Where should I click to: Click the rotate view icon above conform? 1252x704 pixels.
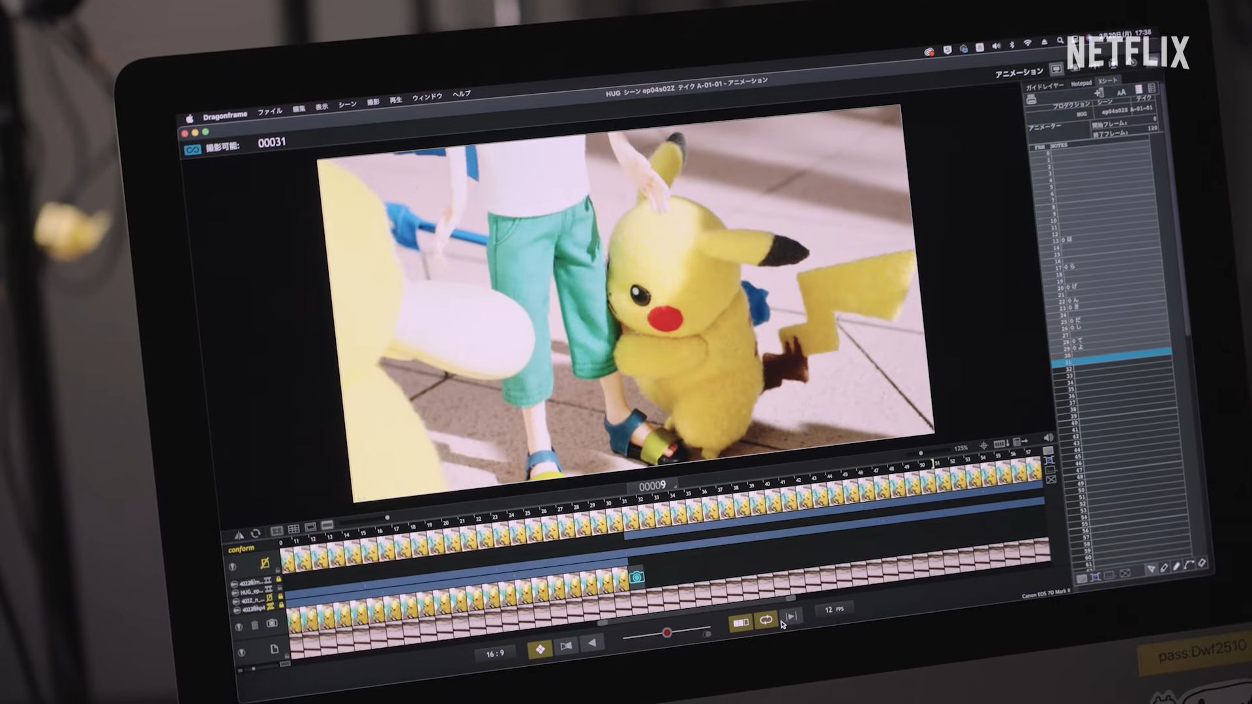(256, 533)
